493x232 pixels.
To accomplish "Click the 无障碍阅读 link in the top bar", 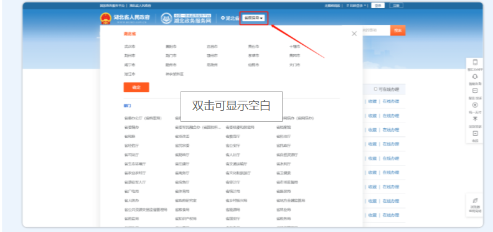I will (x=332, y=6).
